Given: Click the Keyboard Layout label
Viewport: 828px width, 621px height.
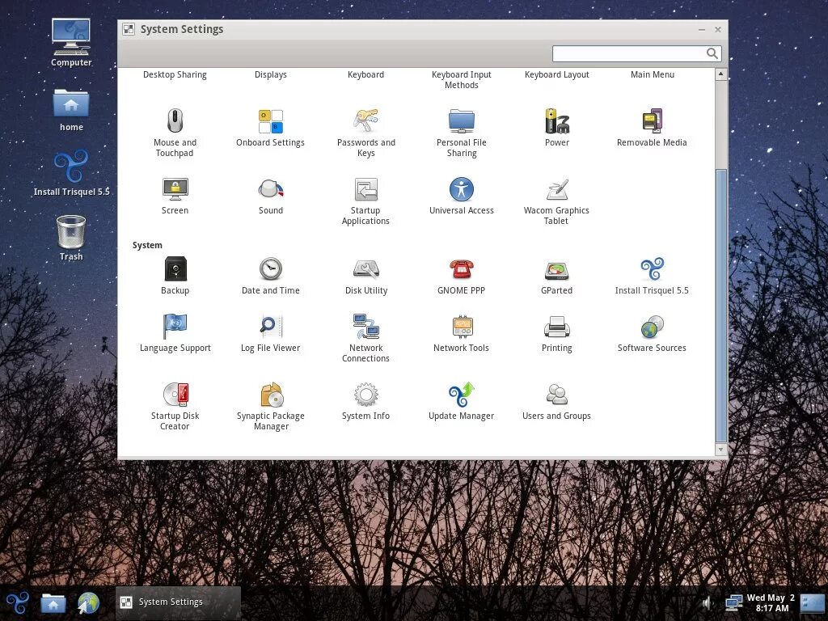Looking at the screenshot, I should (556, 74).
